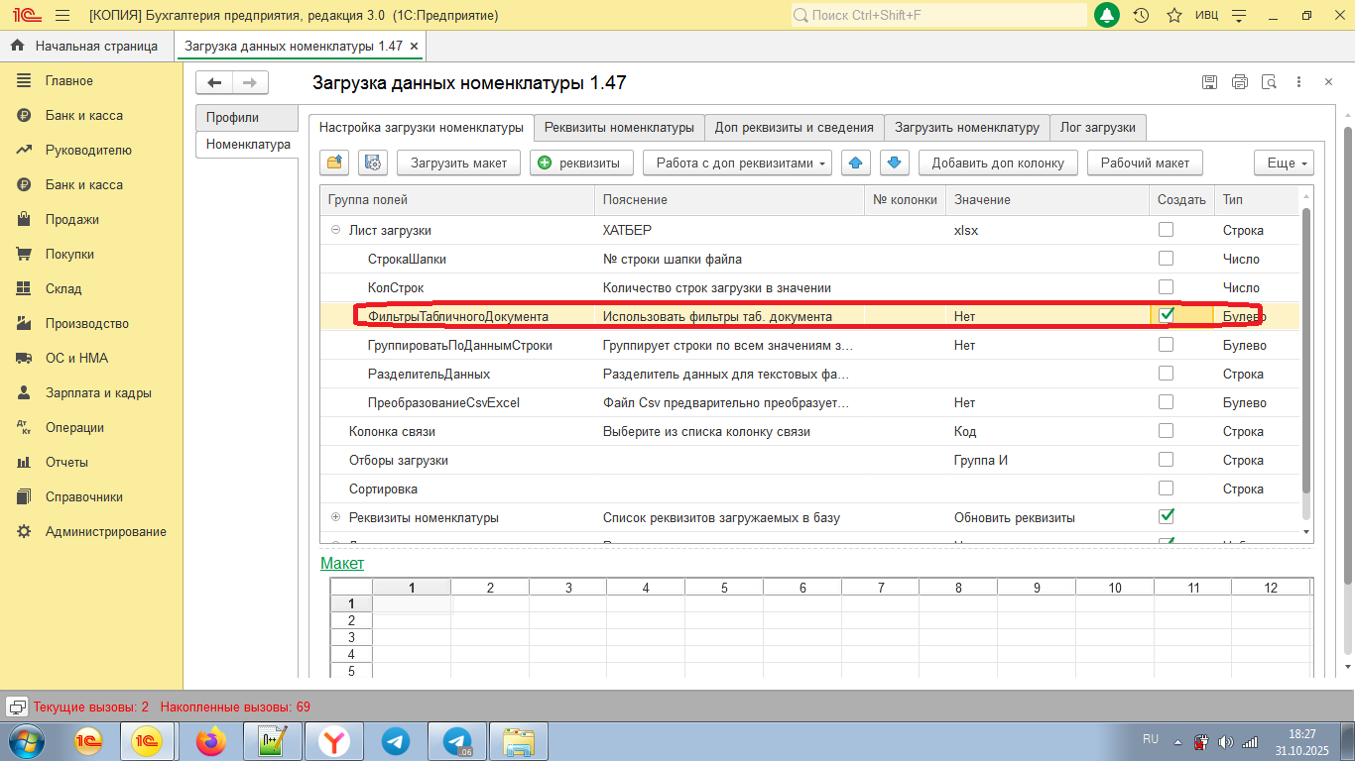Print using the printer icon
The image size is (1355, 761).
coord(1240,83)
